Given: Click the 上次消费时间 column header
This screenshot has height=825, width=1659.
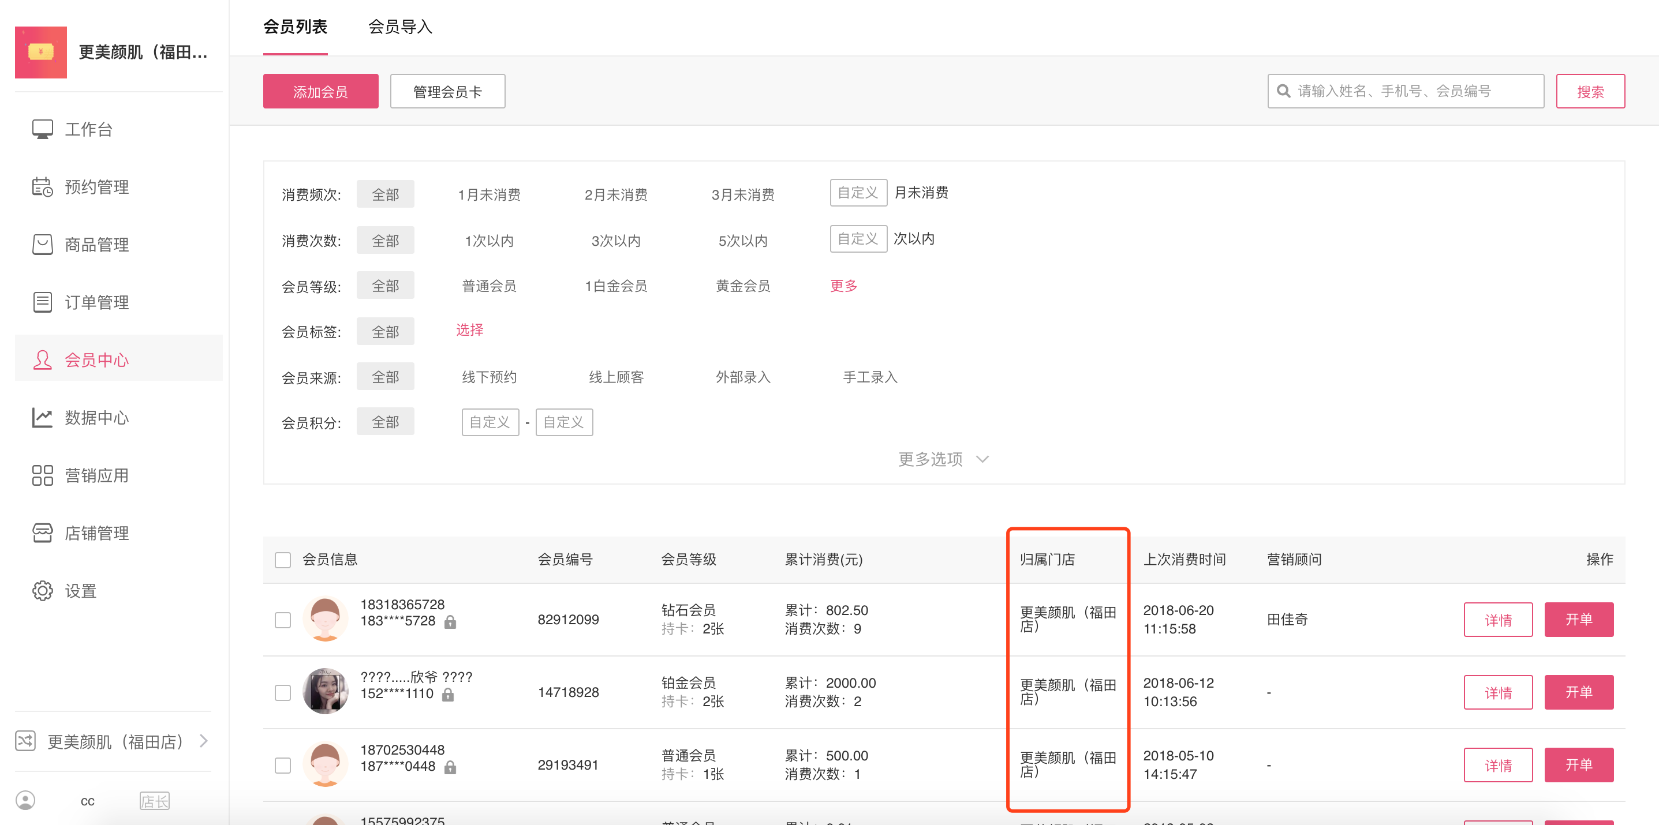Looking at the screenshot, I should click(1185, 560).
